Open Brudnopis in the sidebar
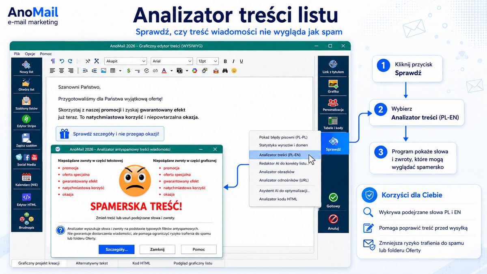The image size is (487, 274). pyautogui.click(x=26, y=220)
